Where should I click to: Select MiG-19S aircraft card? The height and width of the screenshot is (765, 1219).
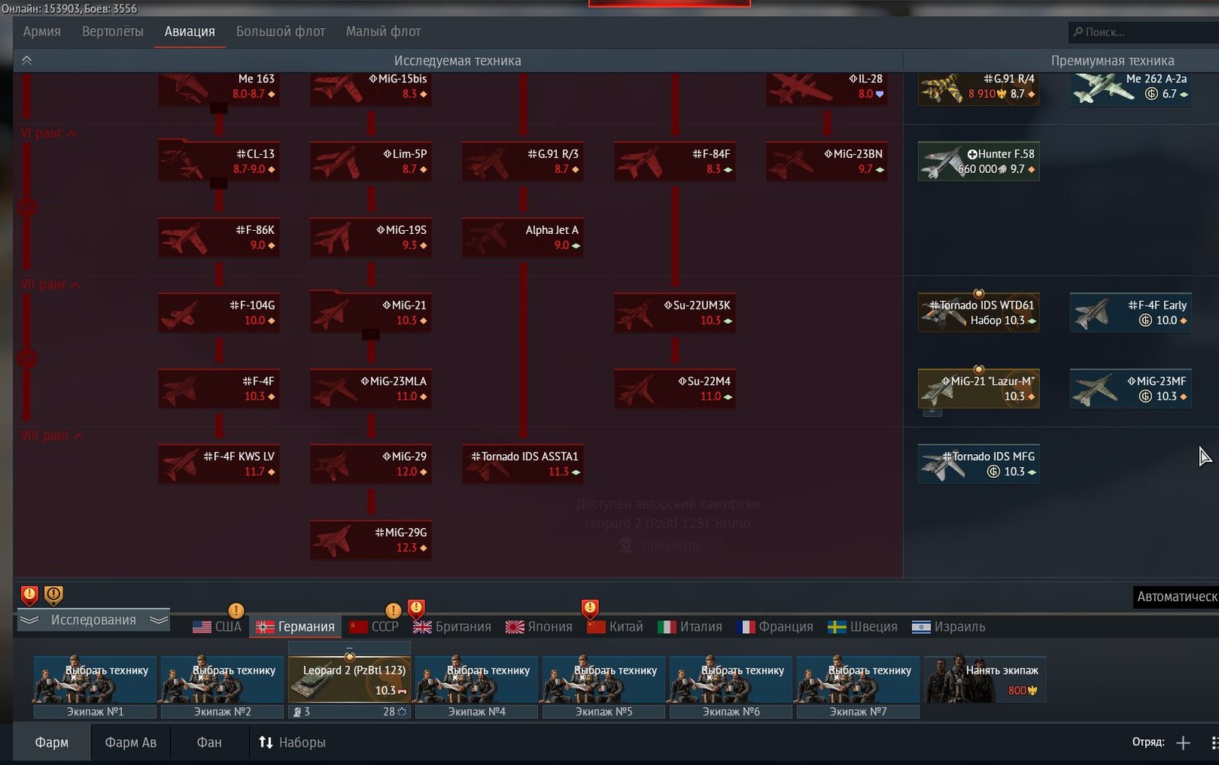click(371, 238)
